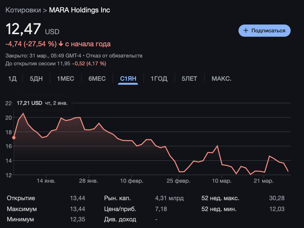Switch to the 6МЕС range tab

pos(97,79)
